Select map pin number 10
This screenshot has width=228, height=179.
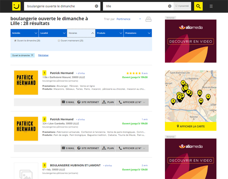click(x=201, y=101)
